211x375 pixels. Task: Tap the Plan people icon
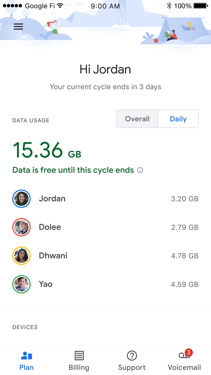pos(27,356)
